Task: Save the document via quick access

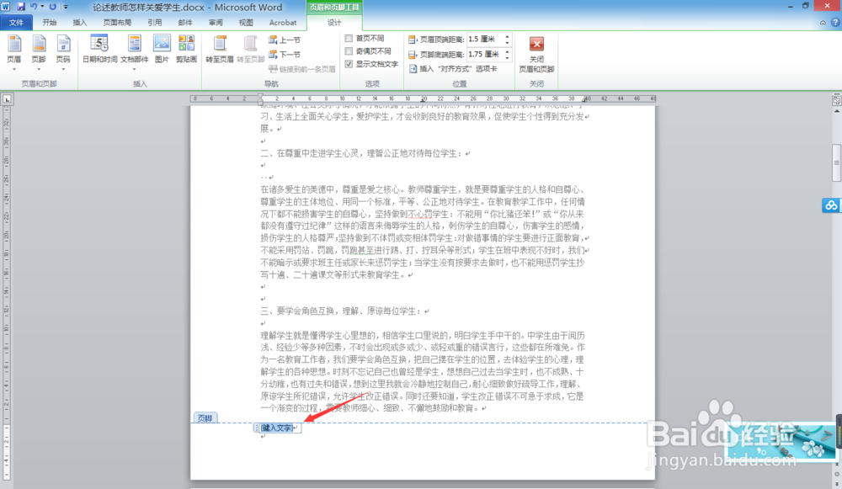Action: tap(21, 7)
